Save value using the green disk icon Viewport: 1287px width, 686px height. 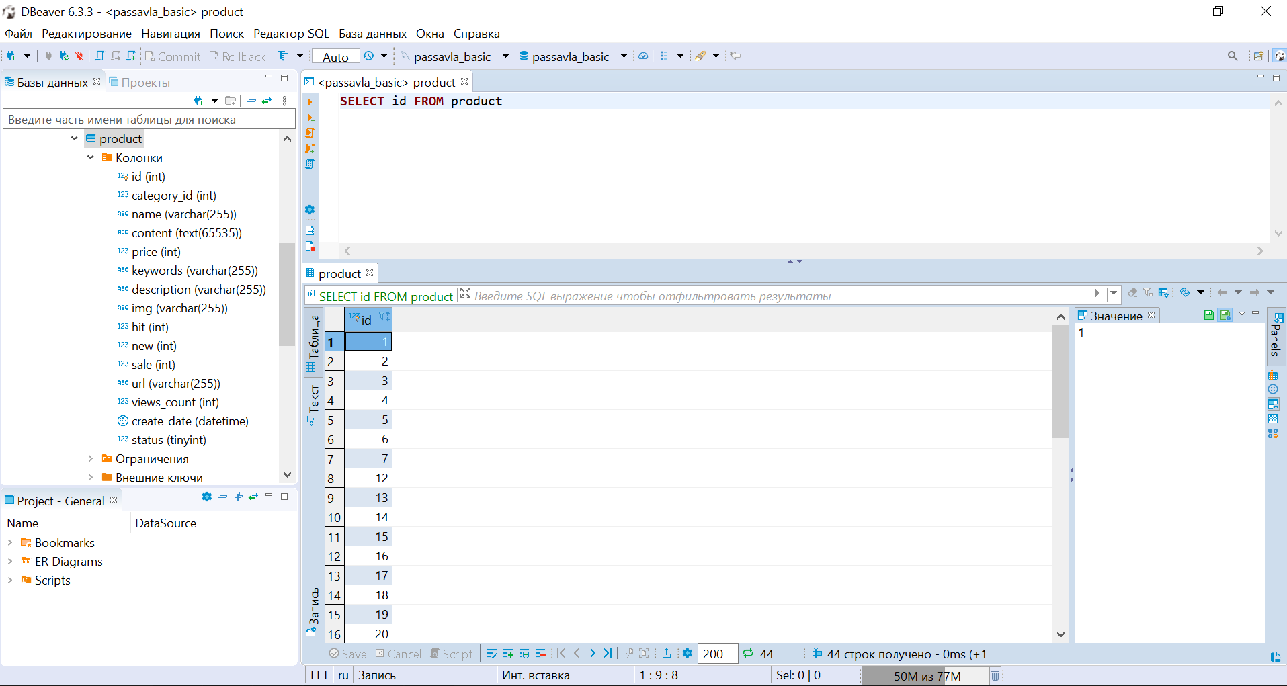tap(1209, 314)
